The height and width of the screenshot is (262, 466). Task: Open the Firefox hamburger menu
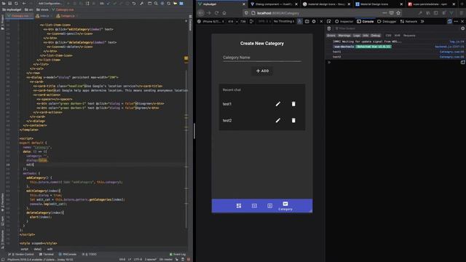pyautogui.click(x=461, y=13)
